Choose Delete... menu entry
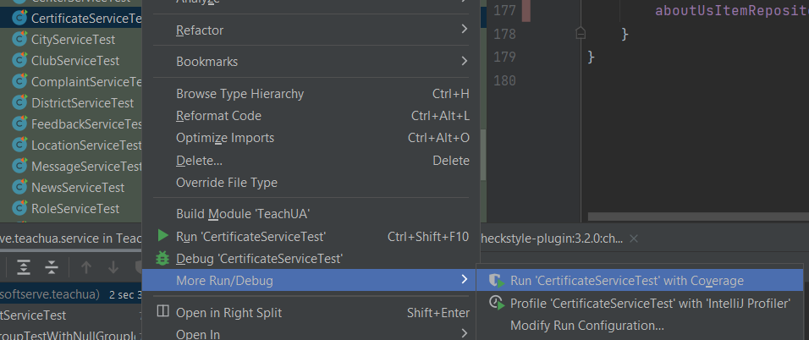The height and width of the screenshot is (340, 809). tap(313, 161)
